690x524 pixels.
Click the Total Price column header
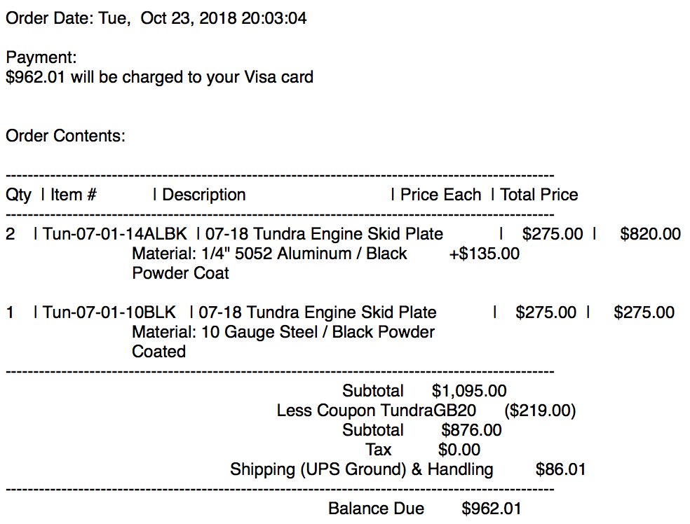pyautogui.click(x=539, y=195)
